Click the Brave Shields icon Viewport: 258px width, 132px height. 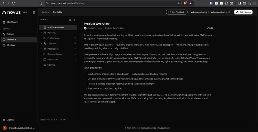pos(185,3)
